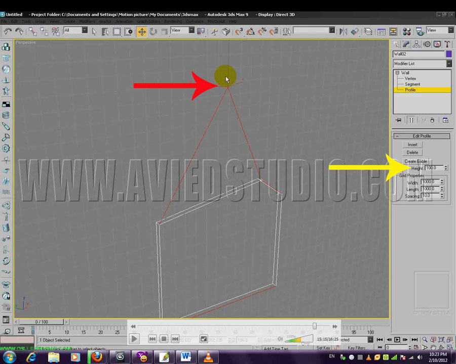Activate Bind to Space Warp tool

pos(55,31)
